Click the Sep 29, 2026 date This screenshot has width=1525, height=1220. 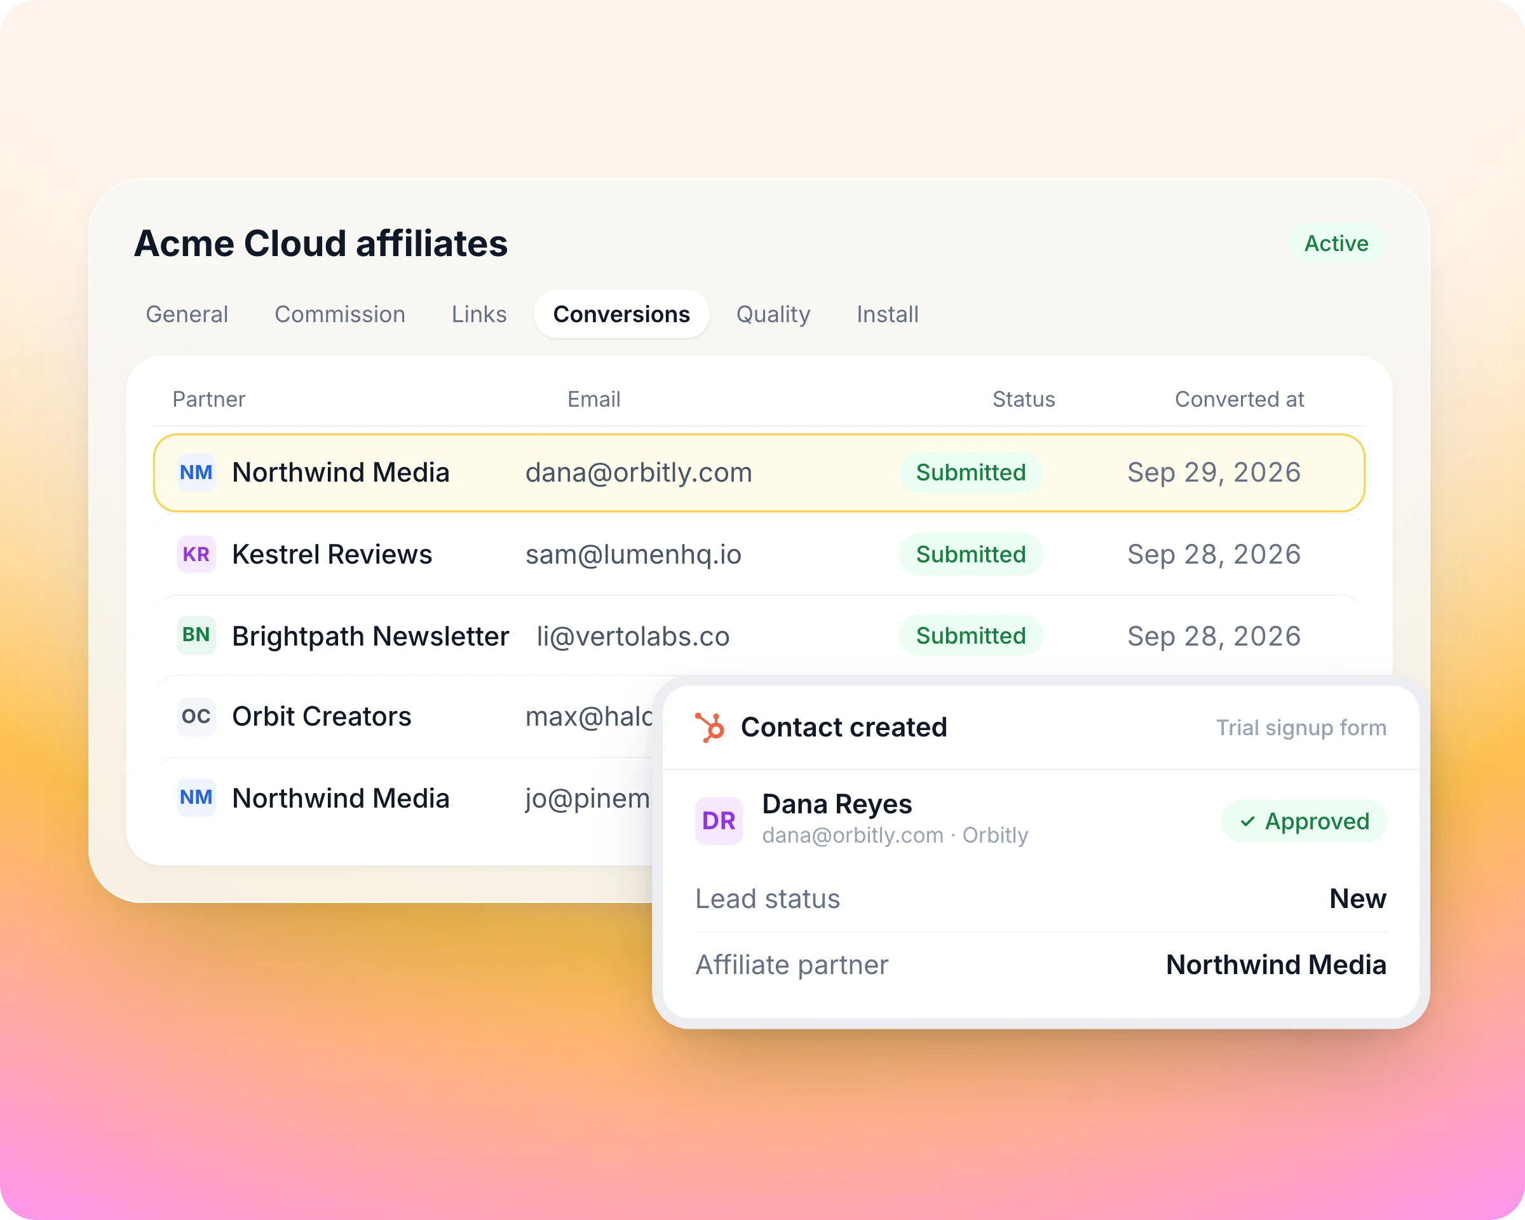point(1214,473)
